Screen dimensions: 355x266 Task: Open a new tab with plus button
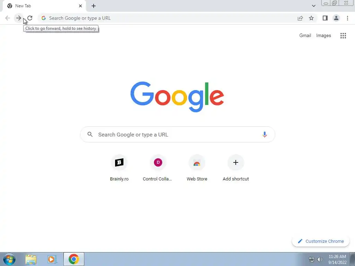click(x=94, y=6)
